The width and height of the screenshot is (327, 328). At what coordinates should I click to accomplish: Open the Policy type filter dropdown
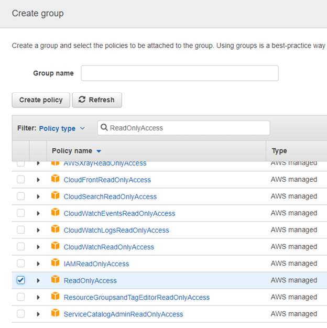(62, 128)
